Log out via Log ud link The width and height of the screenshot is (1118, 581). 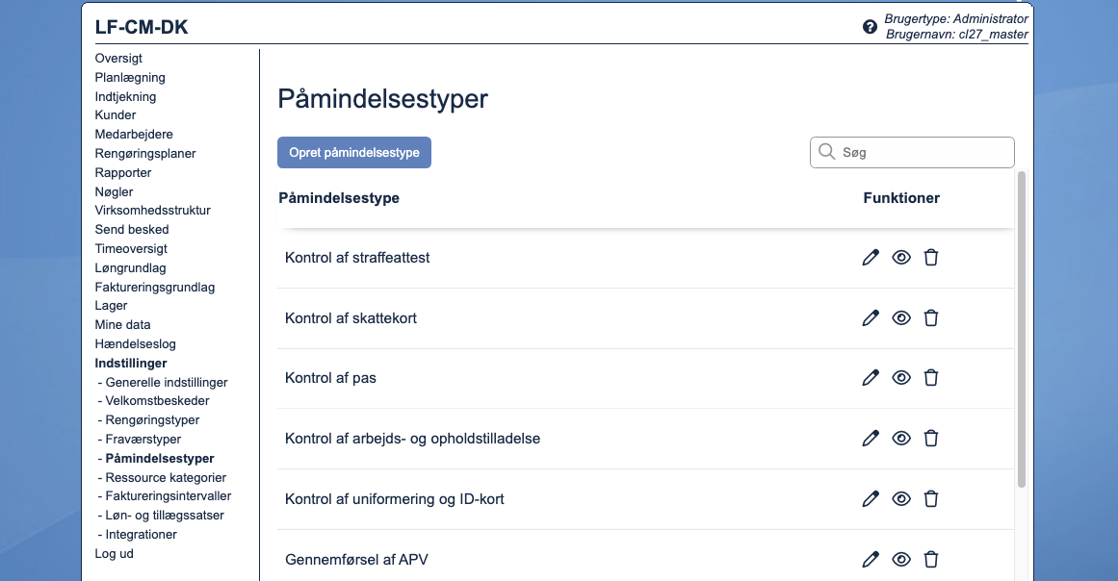114,554
